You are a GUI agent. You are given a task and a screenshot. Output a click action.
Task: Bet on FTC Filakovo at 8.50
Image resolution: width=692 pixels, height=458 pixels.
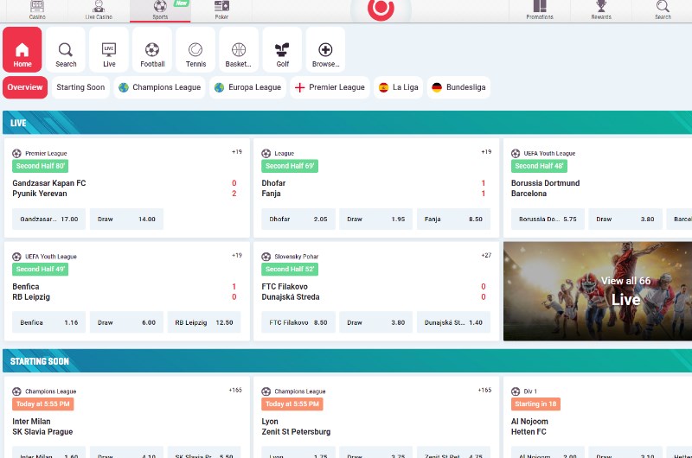[298, 322]
